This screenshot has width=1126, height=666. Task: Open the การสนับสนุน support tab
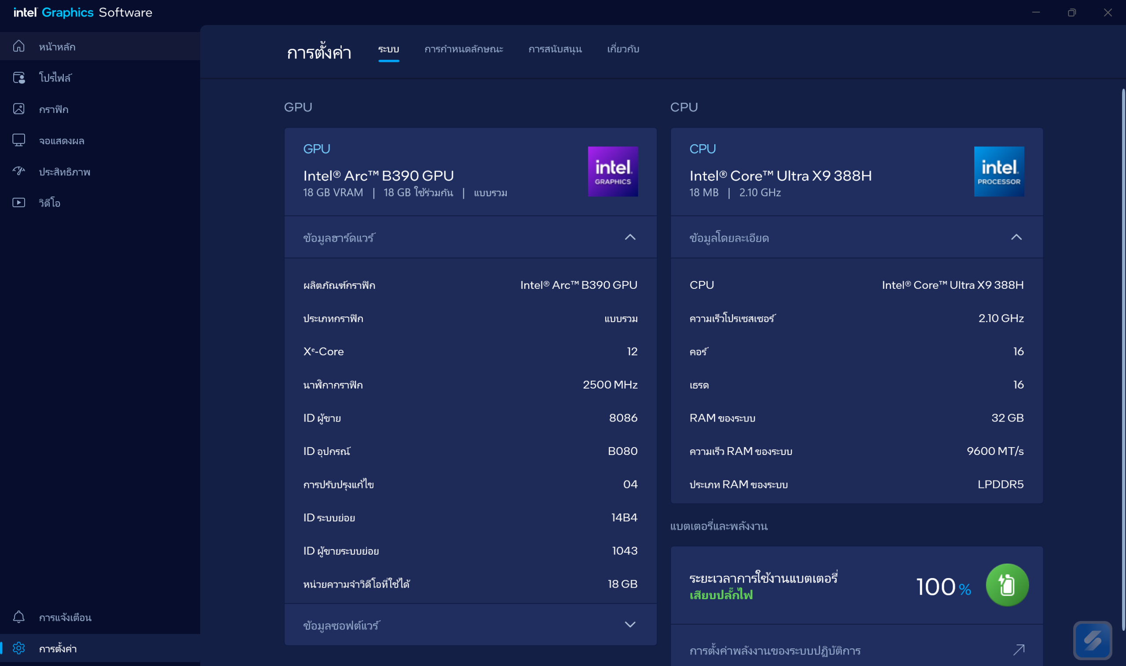(x=555, y=49)
